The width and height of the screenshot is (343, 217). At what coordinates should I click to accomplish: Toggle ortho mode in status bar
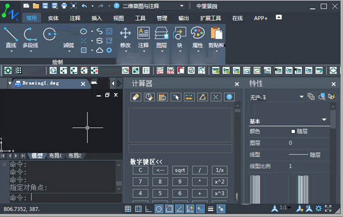click(x=148, y=209)
